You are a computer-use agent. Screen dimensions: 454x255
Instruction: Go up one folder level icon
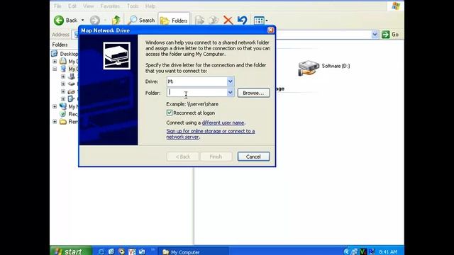tap(116, 21)
